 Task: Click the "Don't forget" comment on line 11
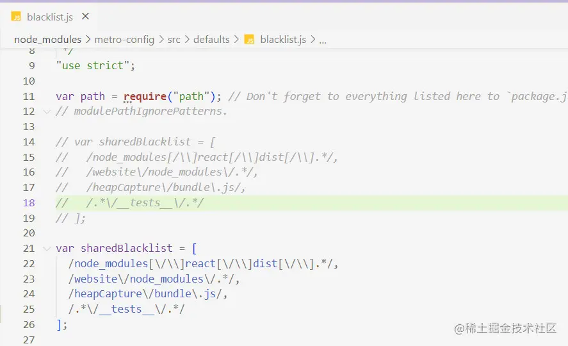click(x=398, y=96)
